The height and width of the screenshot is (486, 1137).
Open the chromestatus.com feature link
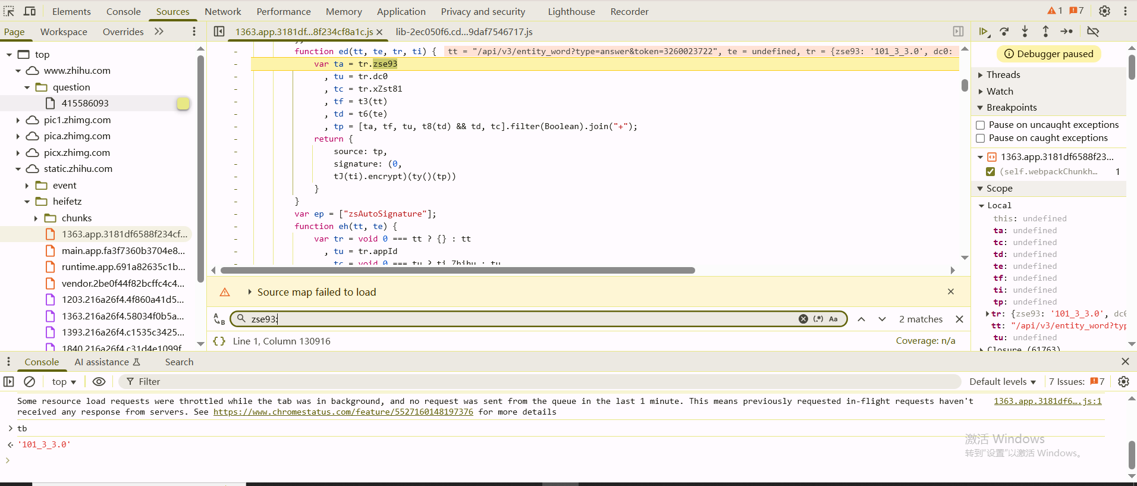click(x=343, y=412)
